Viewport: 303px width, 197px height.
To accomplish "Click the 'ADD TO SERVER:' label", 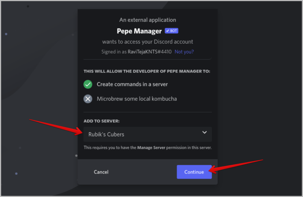I will coord(101,121).
